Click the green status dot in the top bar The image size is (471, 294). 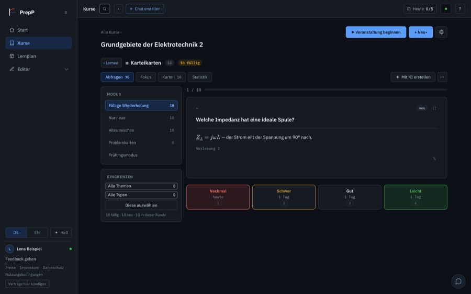446,9
